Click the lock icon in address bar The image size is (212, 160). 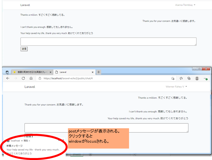pyautogui.click(x=40, y=78)
